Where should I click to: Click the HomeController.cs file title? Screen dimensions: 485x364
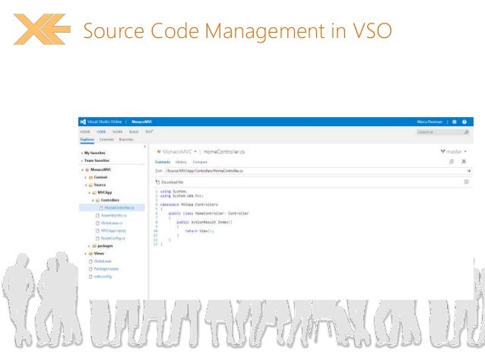click(x=224, y=151)
